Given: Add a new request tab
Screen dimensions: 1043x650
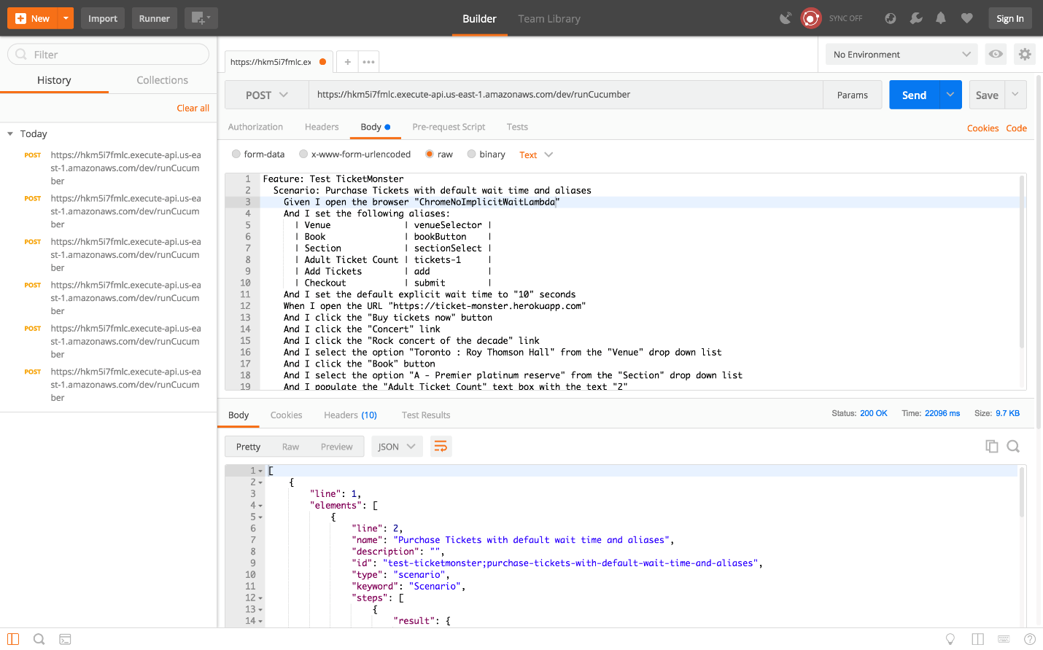Looking at the screenshot, I should click(348, 62).
